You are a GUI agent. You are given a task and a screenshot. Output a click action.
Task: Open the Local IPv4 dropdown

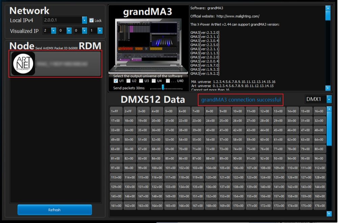pyautogui.click(x=84, y=20)
